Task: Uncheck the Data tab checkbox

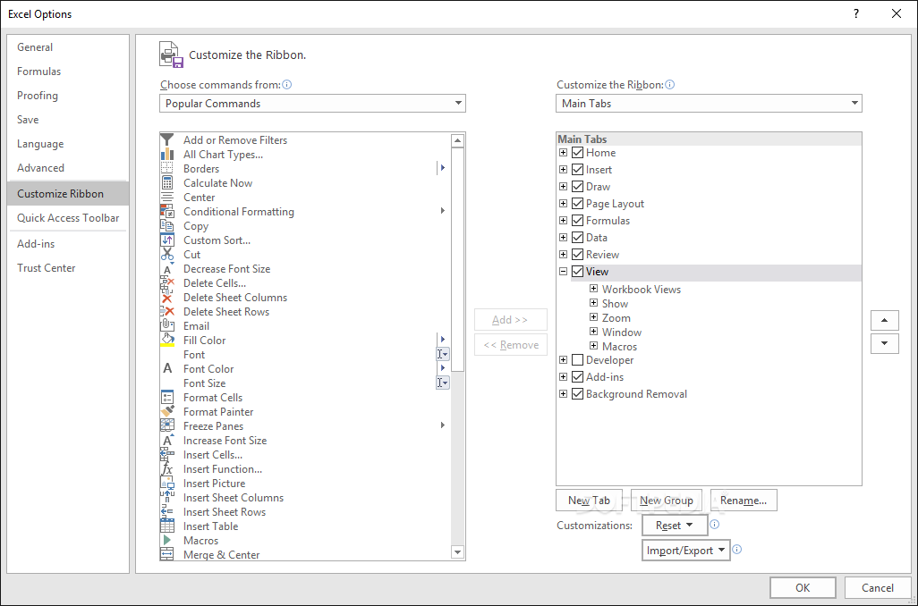Action: (x=577, y=238)
